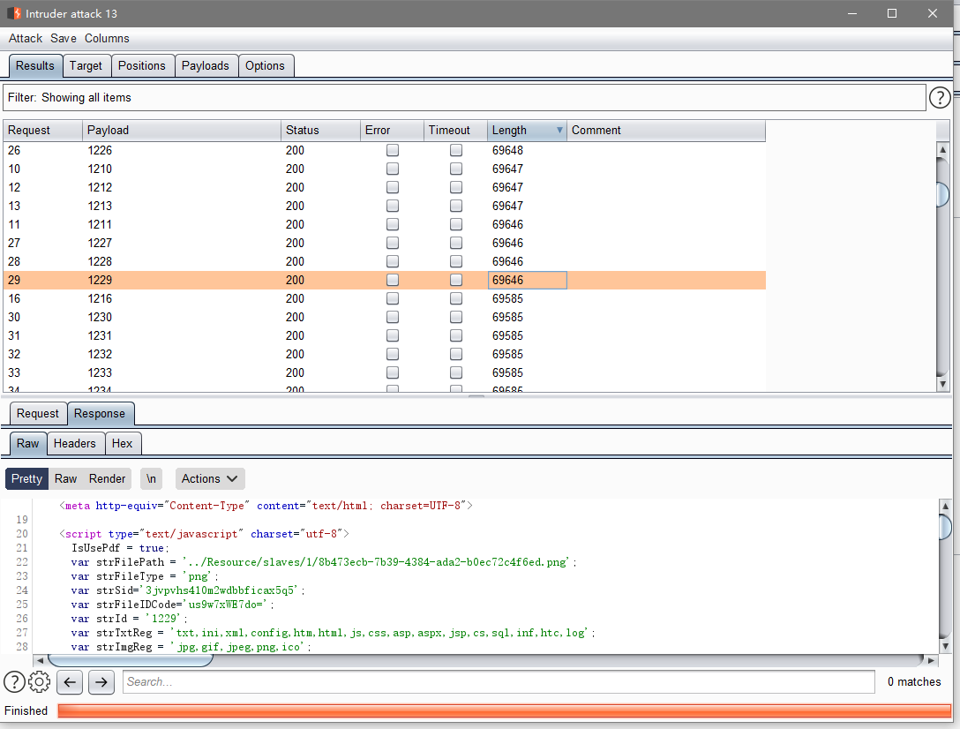Expand the Actions dropdown

(x=210, y=478)
